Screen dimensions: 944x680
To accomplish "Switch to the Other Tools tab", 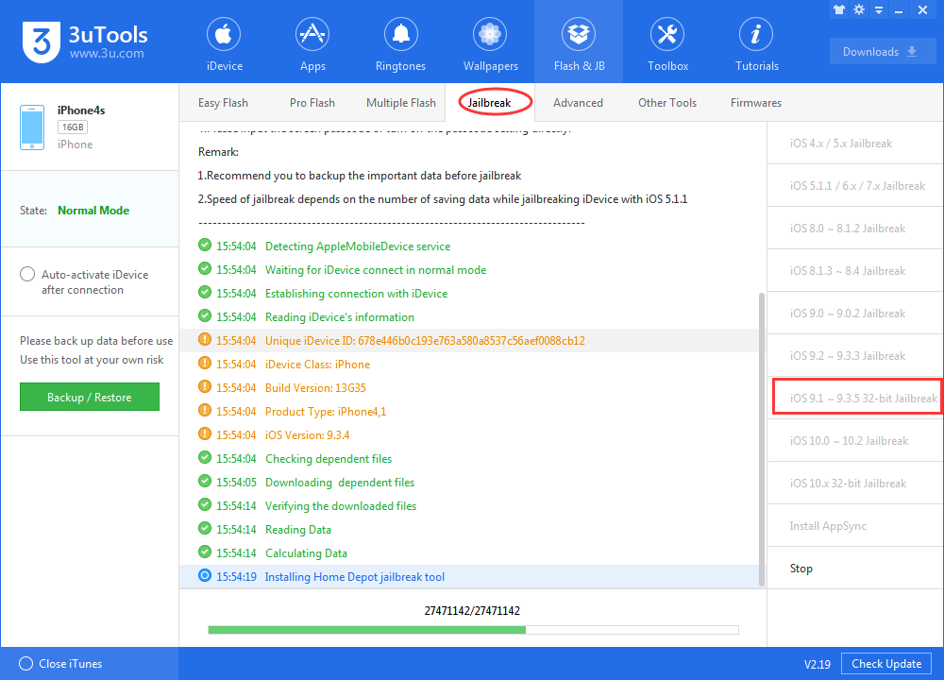I will [x=667, y=103].
